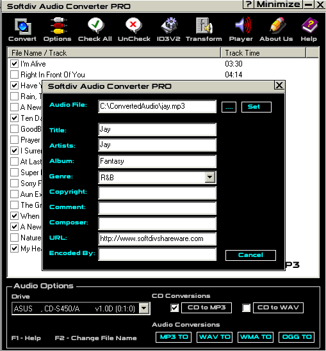Click the empty Copyright field

point(157,192)
